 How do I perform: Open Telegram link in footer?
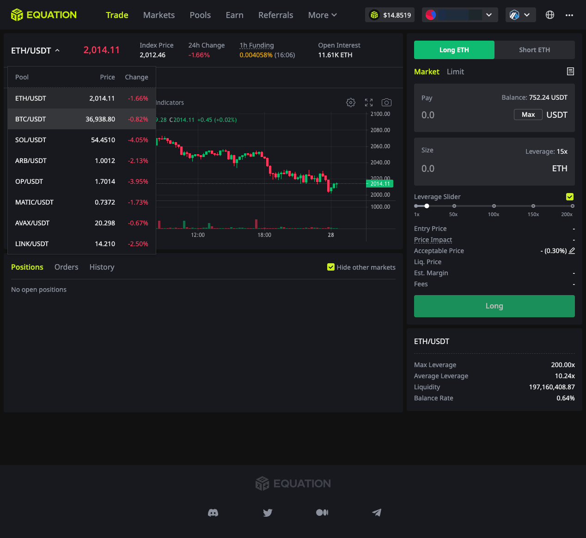(x=377, y=513)
